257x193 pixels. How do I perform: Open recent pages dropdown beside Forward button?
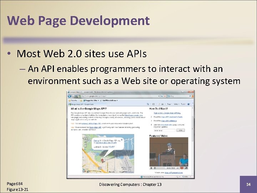(76, 96)
